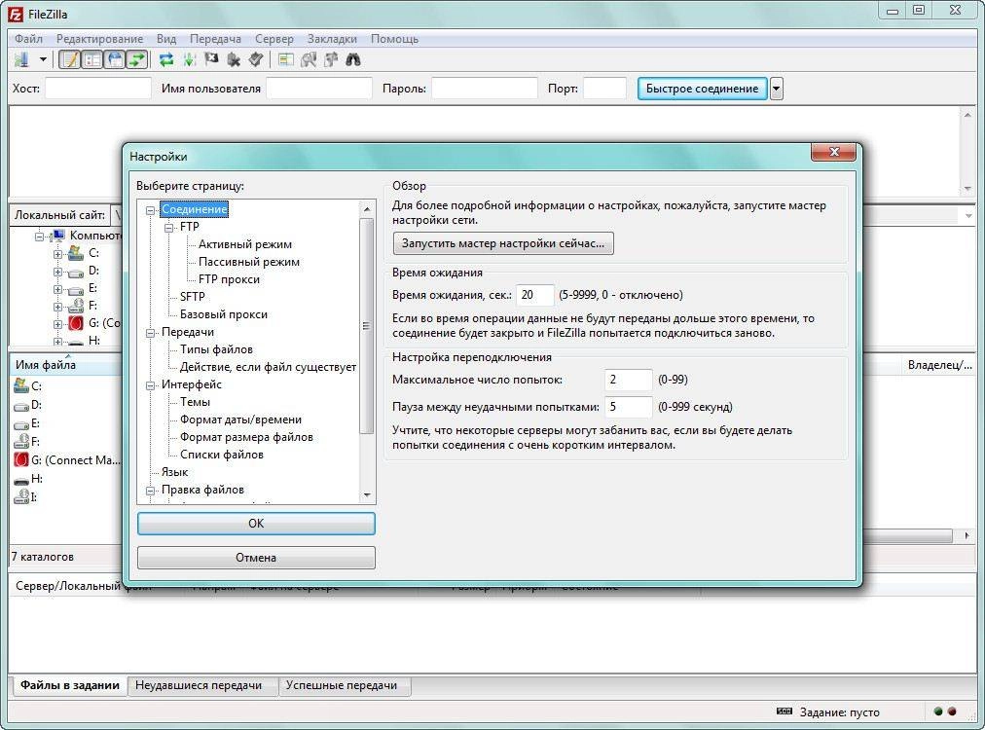Open the Редактирование menu
Image resolution: width=985 pixels, height=730 pixels.
pyautogui.click(x=99, y=38)
